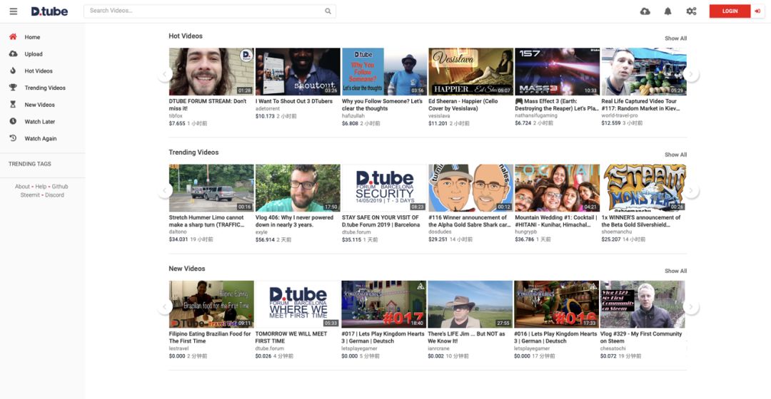Open the hamburger menu icon
The image size is (771, 399).
click(x=14, y=11)
